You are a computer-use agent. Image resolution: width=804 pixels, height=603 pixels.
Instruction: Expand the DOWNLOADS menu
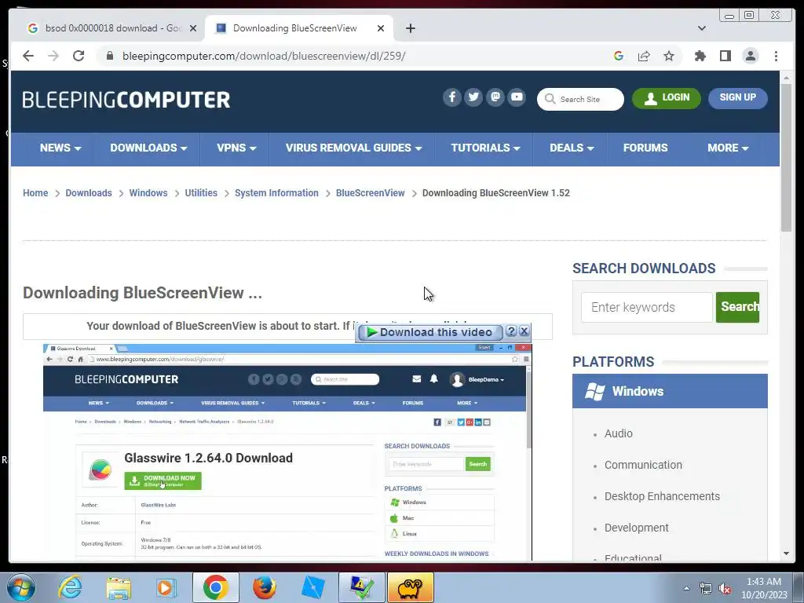(148, 148)
